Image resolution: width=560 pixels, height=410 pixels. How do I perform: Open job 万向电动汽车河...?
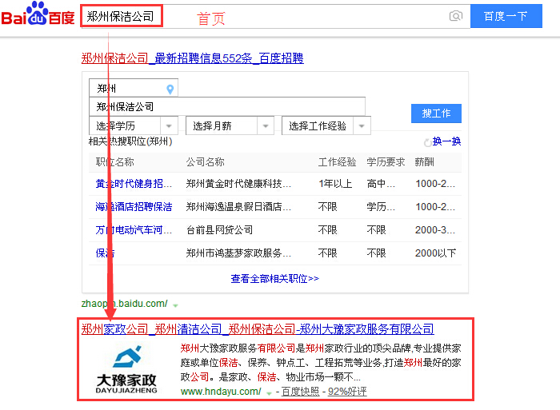[134, 230]
